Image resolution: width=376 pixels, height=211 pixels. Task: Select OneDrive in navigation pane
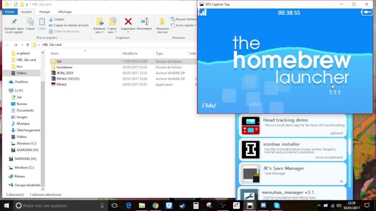tap(21, 82)
